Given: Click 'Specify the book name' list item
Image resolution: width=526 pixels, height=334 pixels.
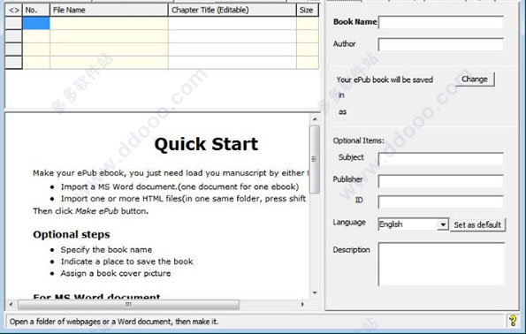Looking at the screenshot, I should point(106,249).
